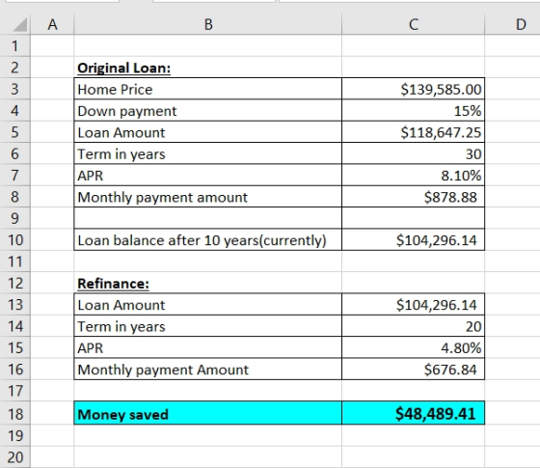The image size is (540, 468).
Task: Select the $139,585.00 home price value
Action: coord(414,89)
